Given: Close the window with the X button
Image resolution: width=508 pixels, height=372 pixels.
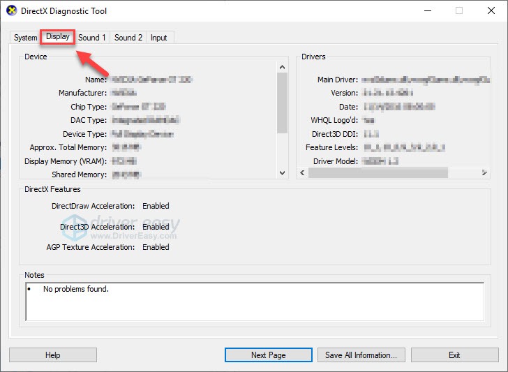Looking at the screenshot, I should coord(491,10).
